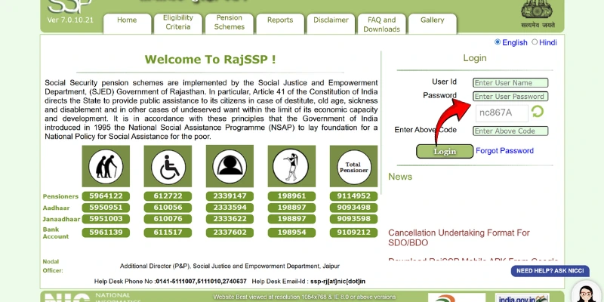This screenshot has height=302, width=604.
Task: Click the india.gov.in logo
Action: pos(522,298)
